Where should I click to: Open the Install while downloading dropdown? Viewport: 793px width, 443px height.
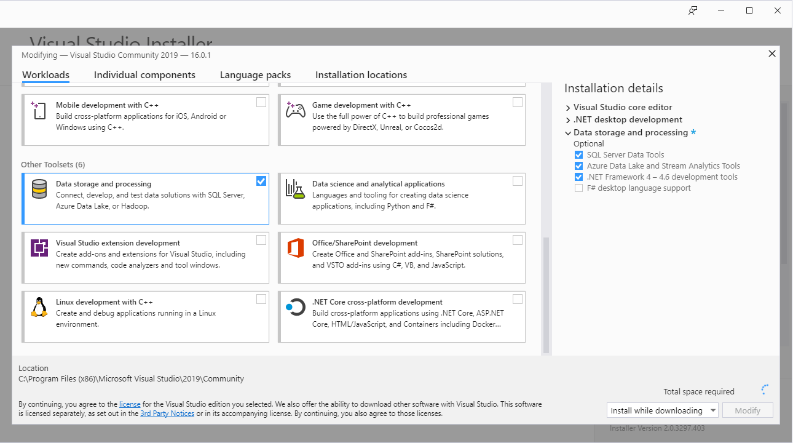[714, 410]
